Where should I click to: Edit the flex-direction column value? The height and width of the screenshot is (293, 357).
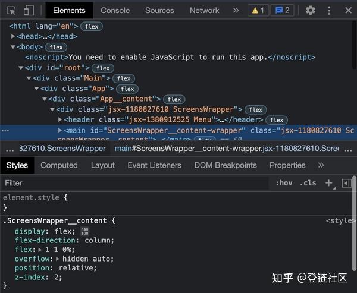[x=99, y=241]
